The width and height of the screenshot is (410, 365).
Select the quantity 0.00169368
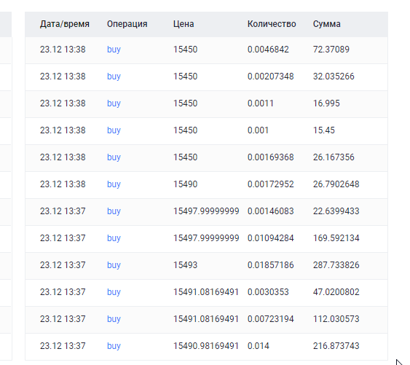tap(271, 157)
